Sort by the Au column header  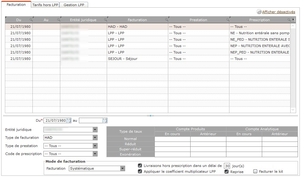(46, 20)
